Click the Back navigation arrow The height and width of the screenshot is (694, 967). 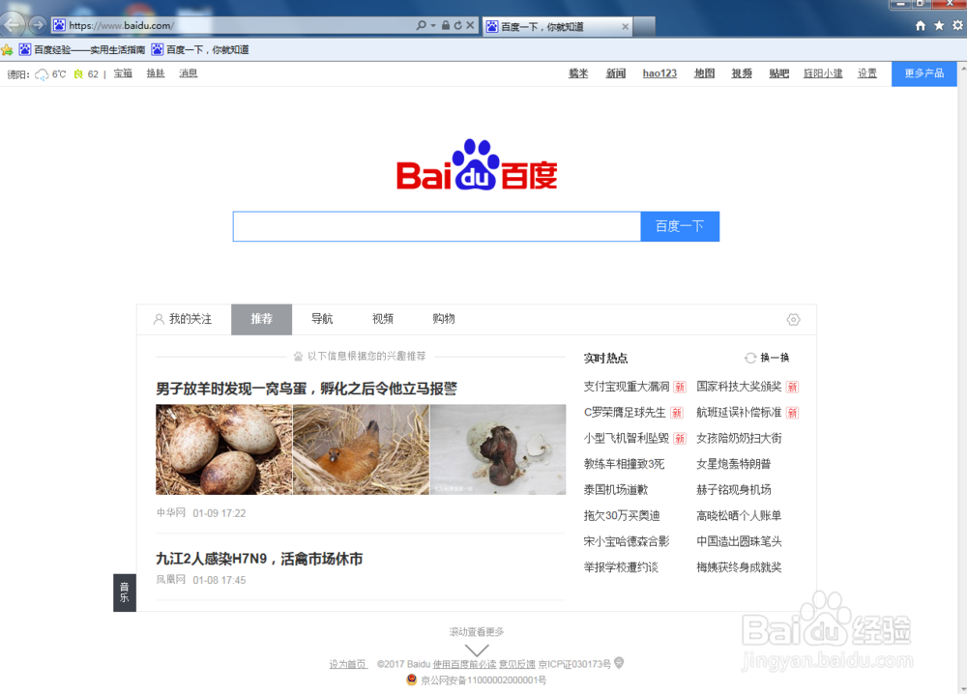[x=14, y=26]
